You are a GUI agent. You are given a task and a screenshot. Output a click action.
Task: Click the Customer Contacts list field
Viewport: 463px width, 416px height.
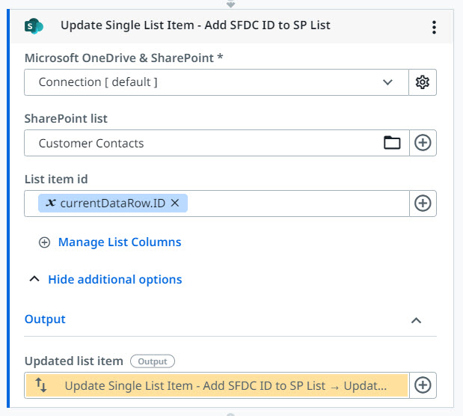[x=202, y=143]
